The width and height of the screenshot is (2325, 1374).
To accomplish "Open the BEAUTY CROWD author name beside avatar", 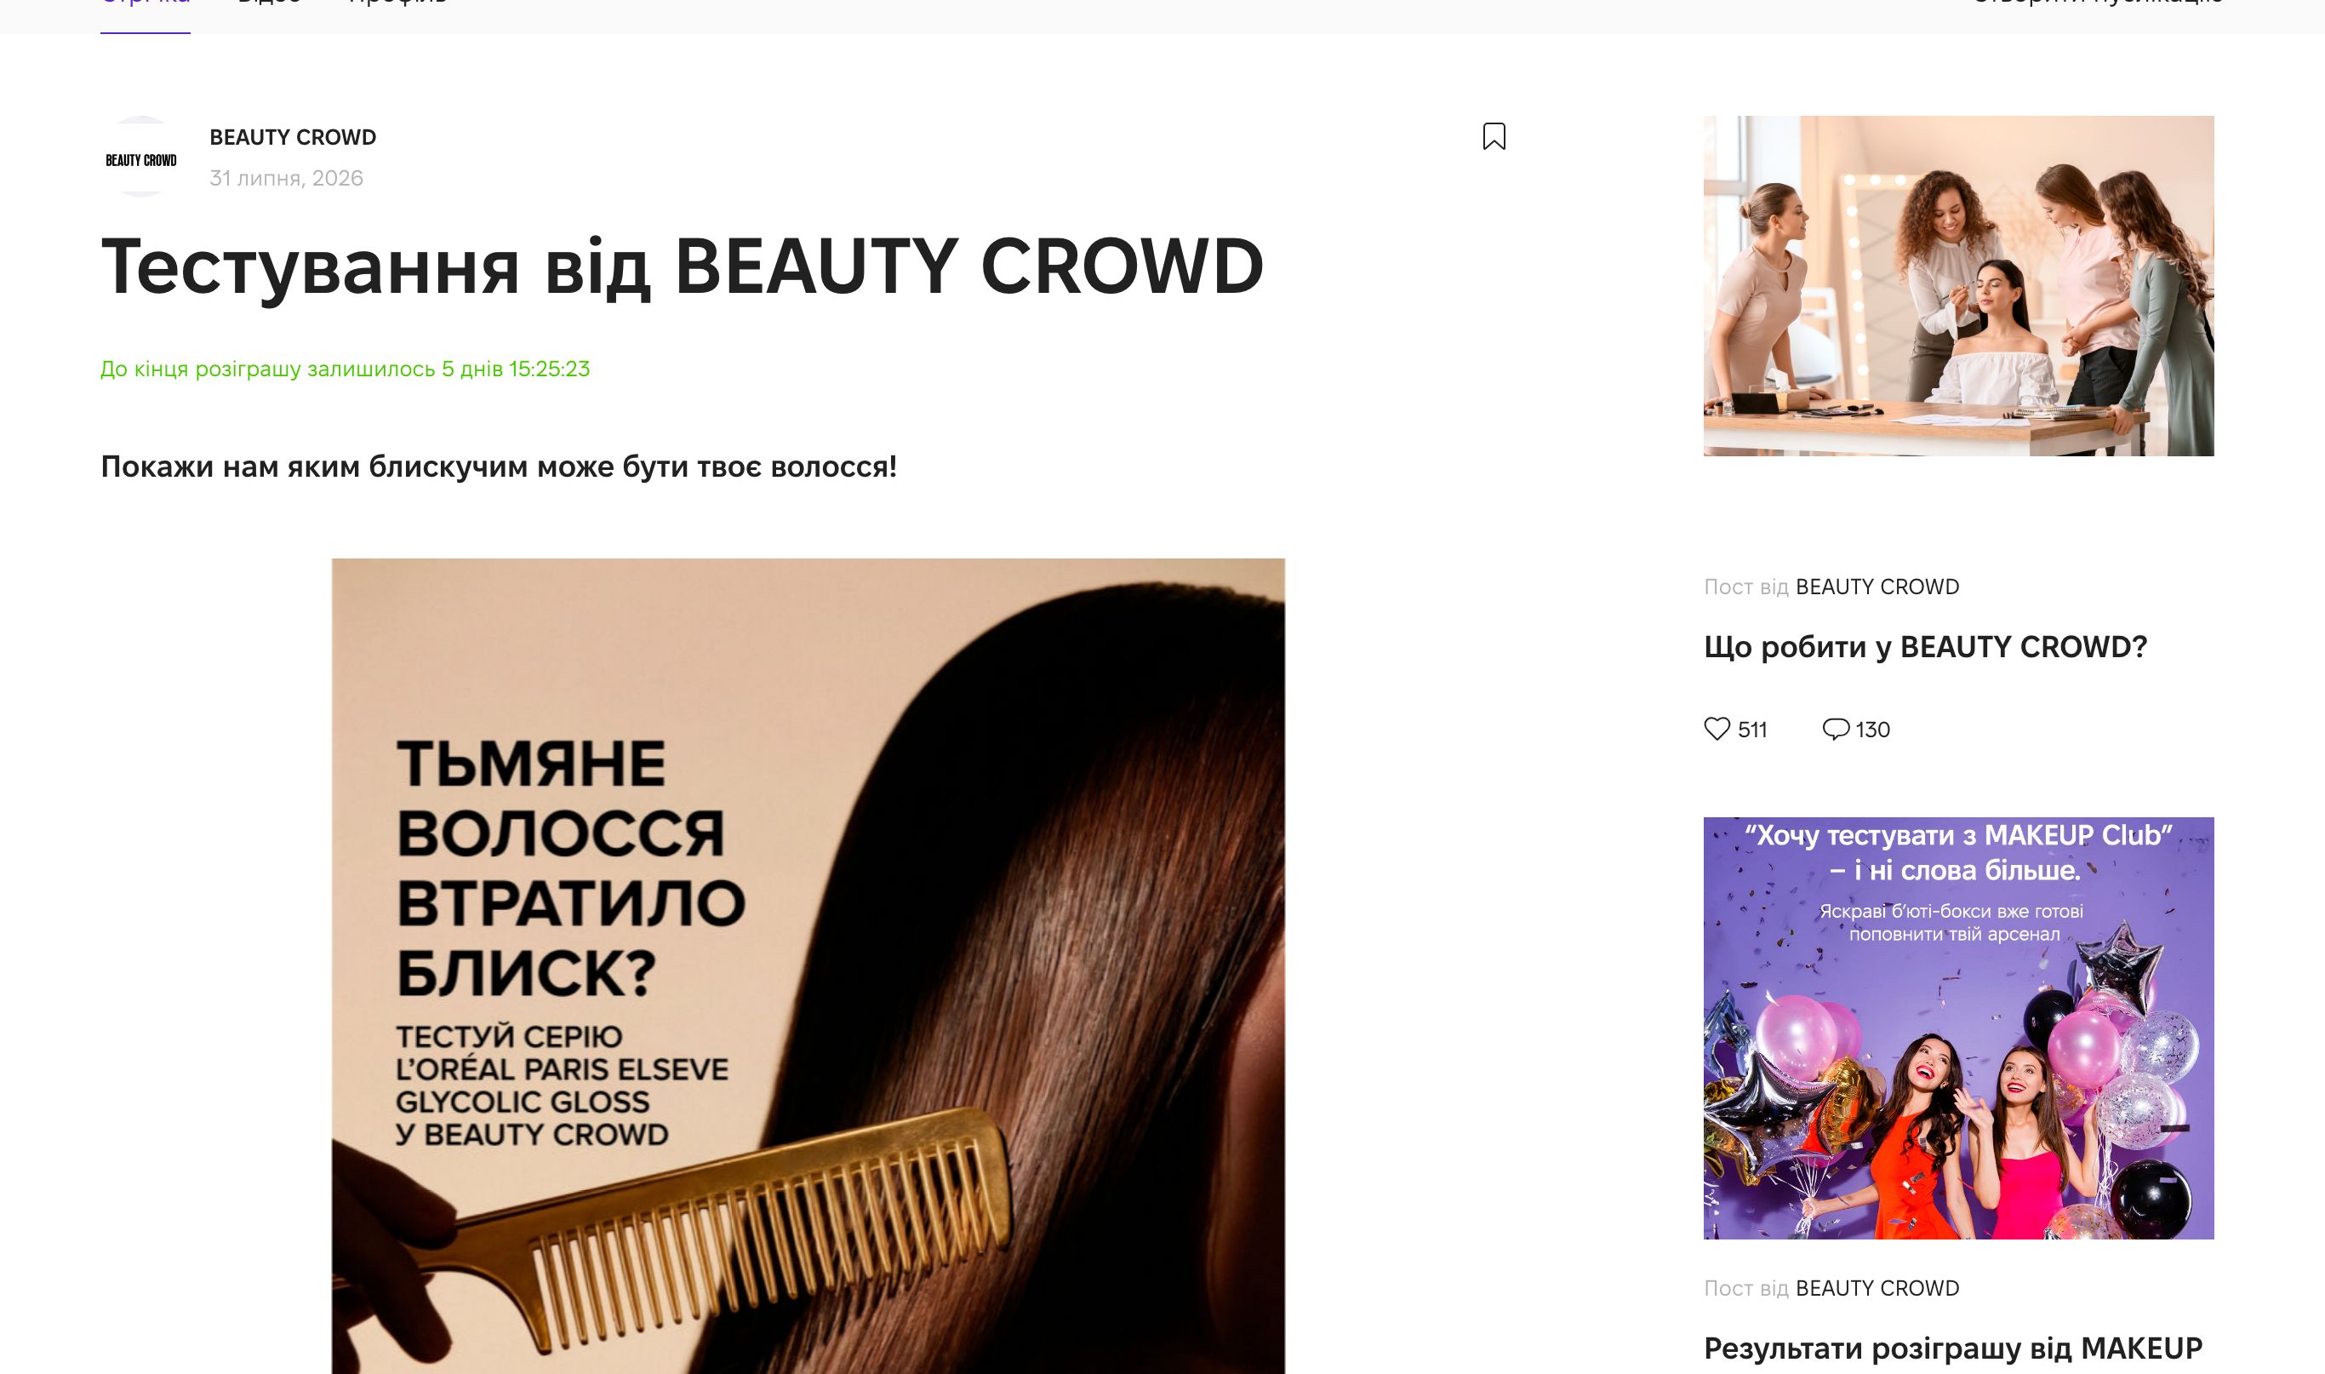I will (293, 137).
